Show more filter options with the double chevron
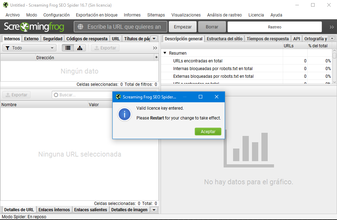 155,48
